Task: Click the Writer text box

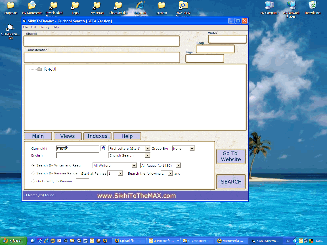Action: pyautogui.click(x=228, y=39)
